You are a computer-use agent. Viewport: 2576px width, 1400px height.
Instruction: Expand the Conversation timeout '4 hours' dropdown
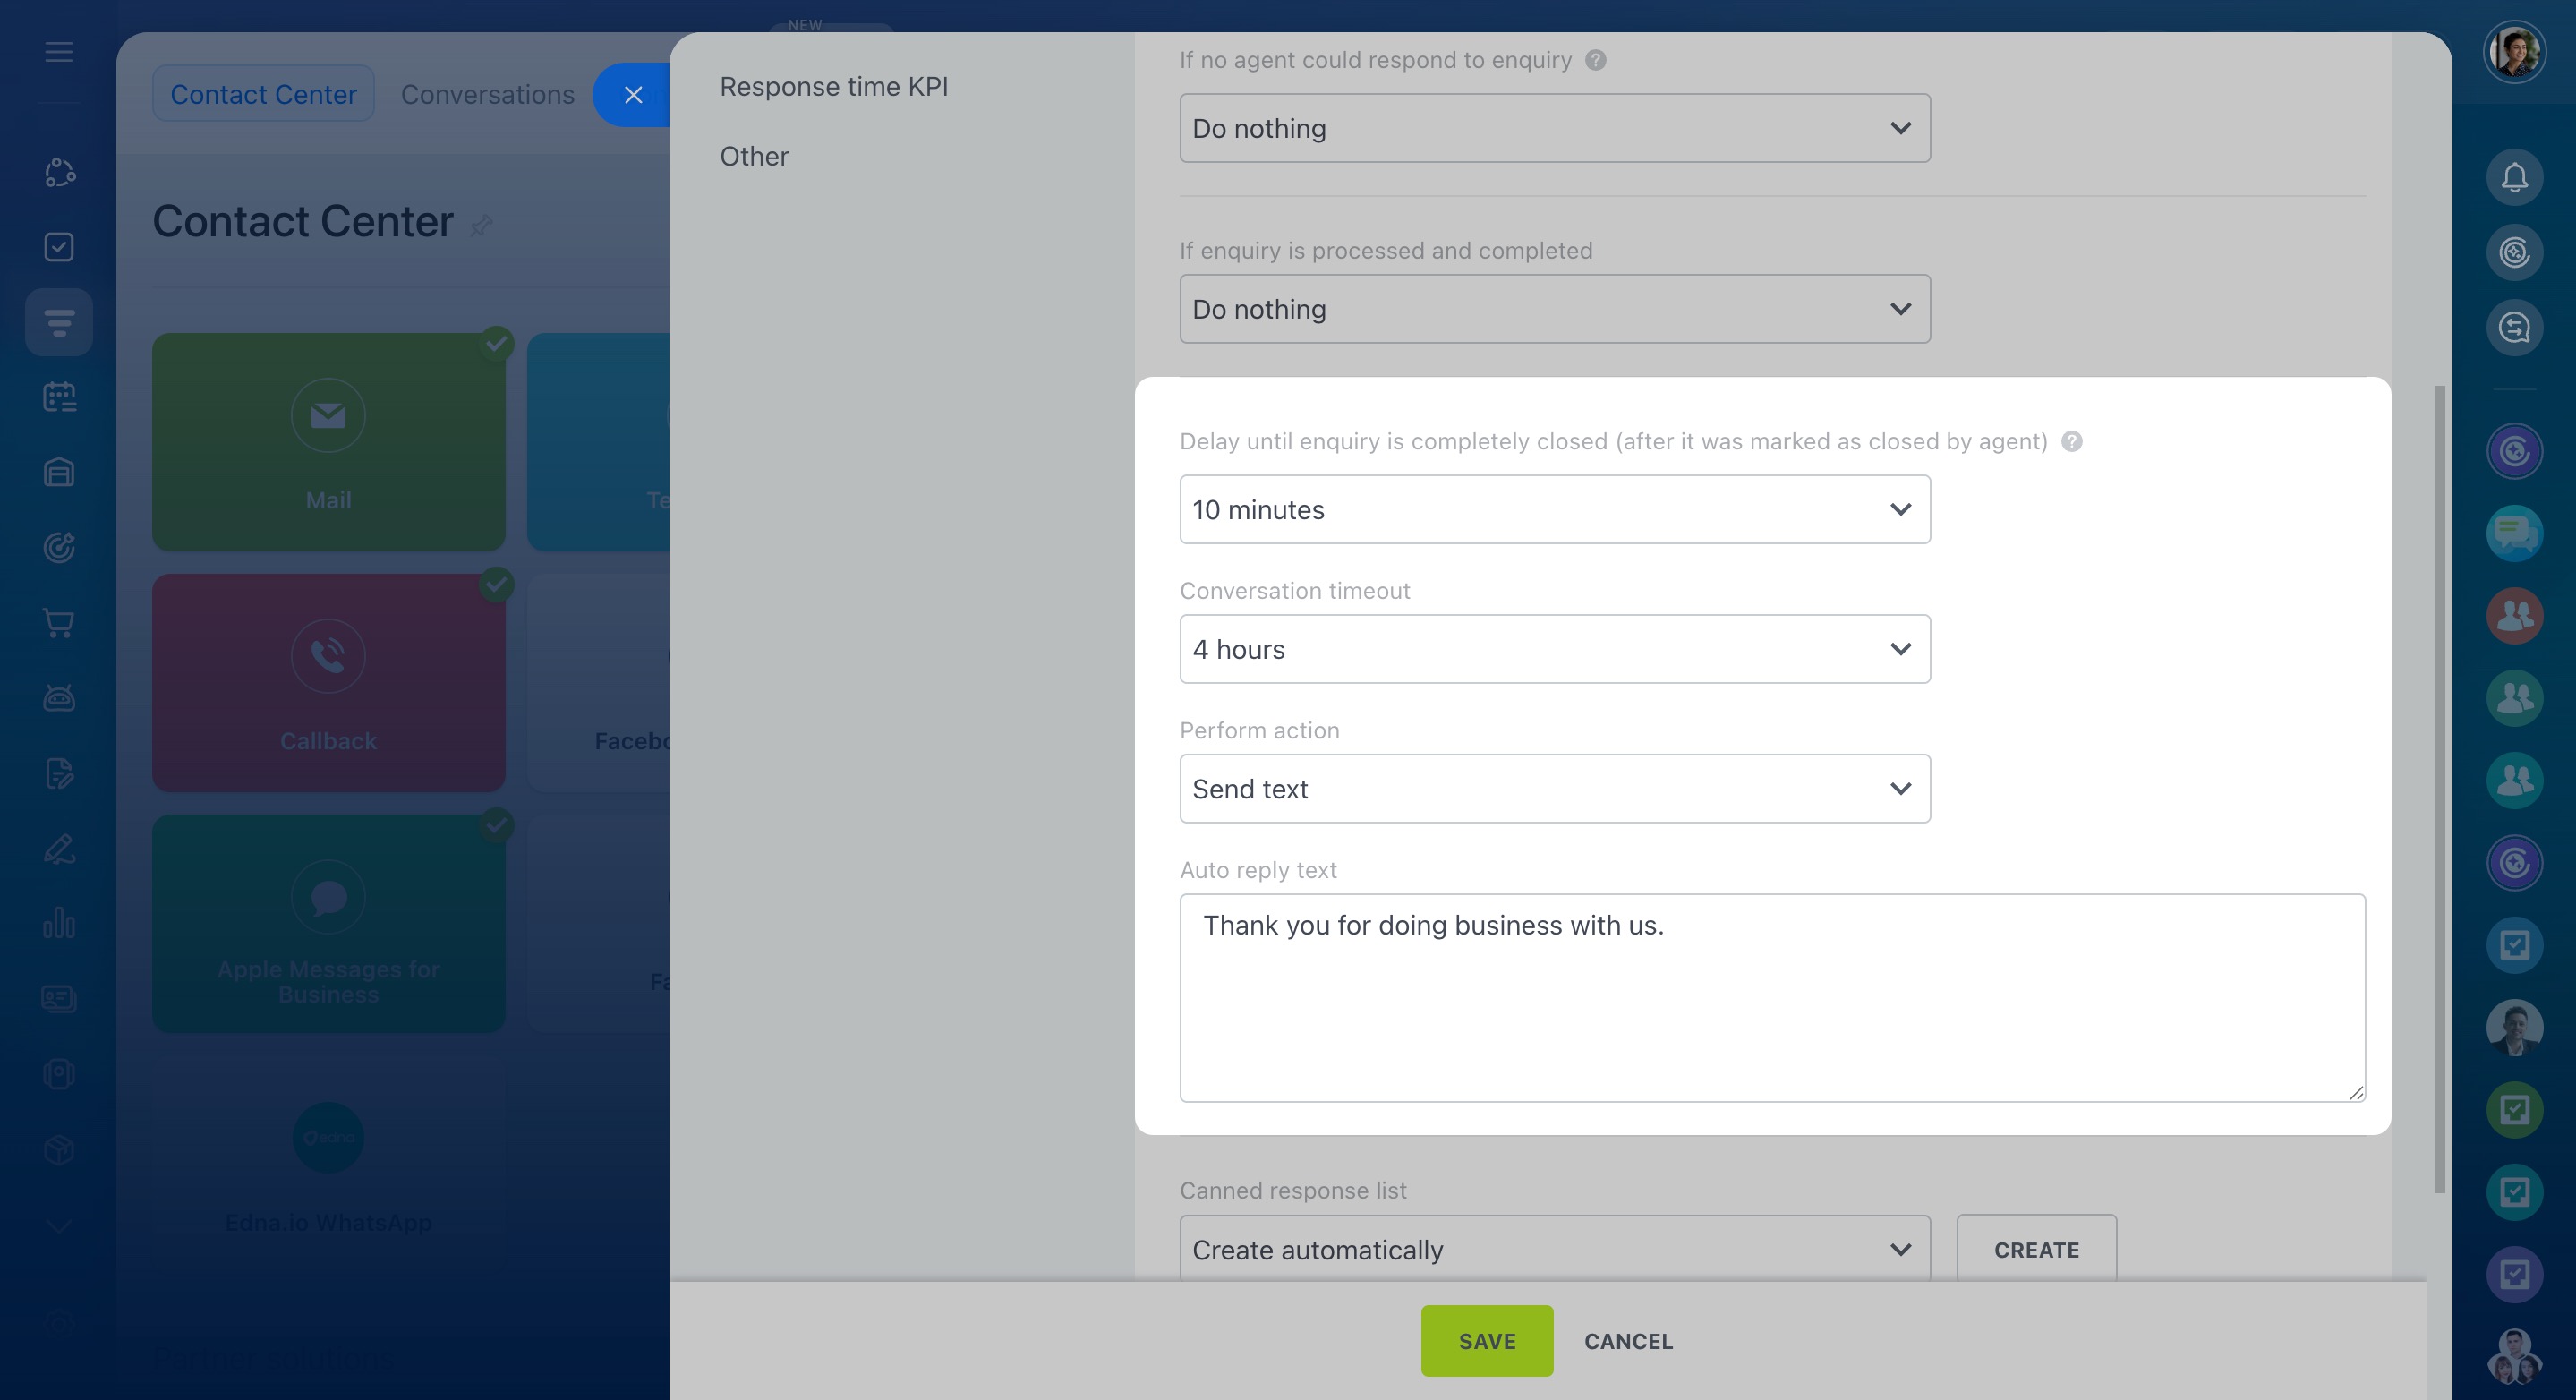pyautogui.click(x=1555, y=649)
